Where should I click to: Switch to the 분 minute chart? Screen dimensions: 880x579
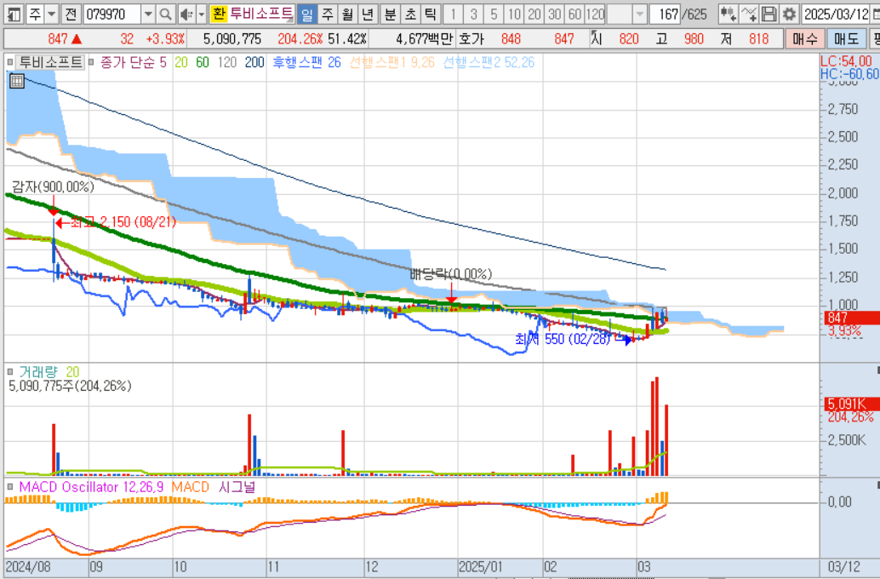(x=390, y=14)
